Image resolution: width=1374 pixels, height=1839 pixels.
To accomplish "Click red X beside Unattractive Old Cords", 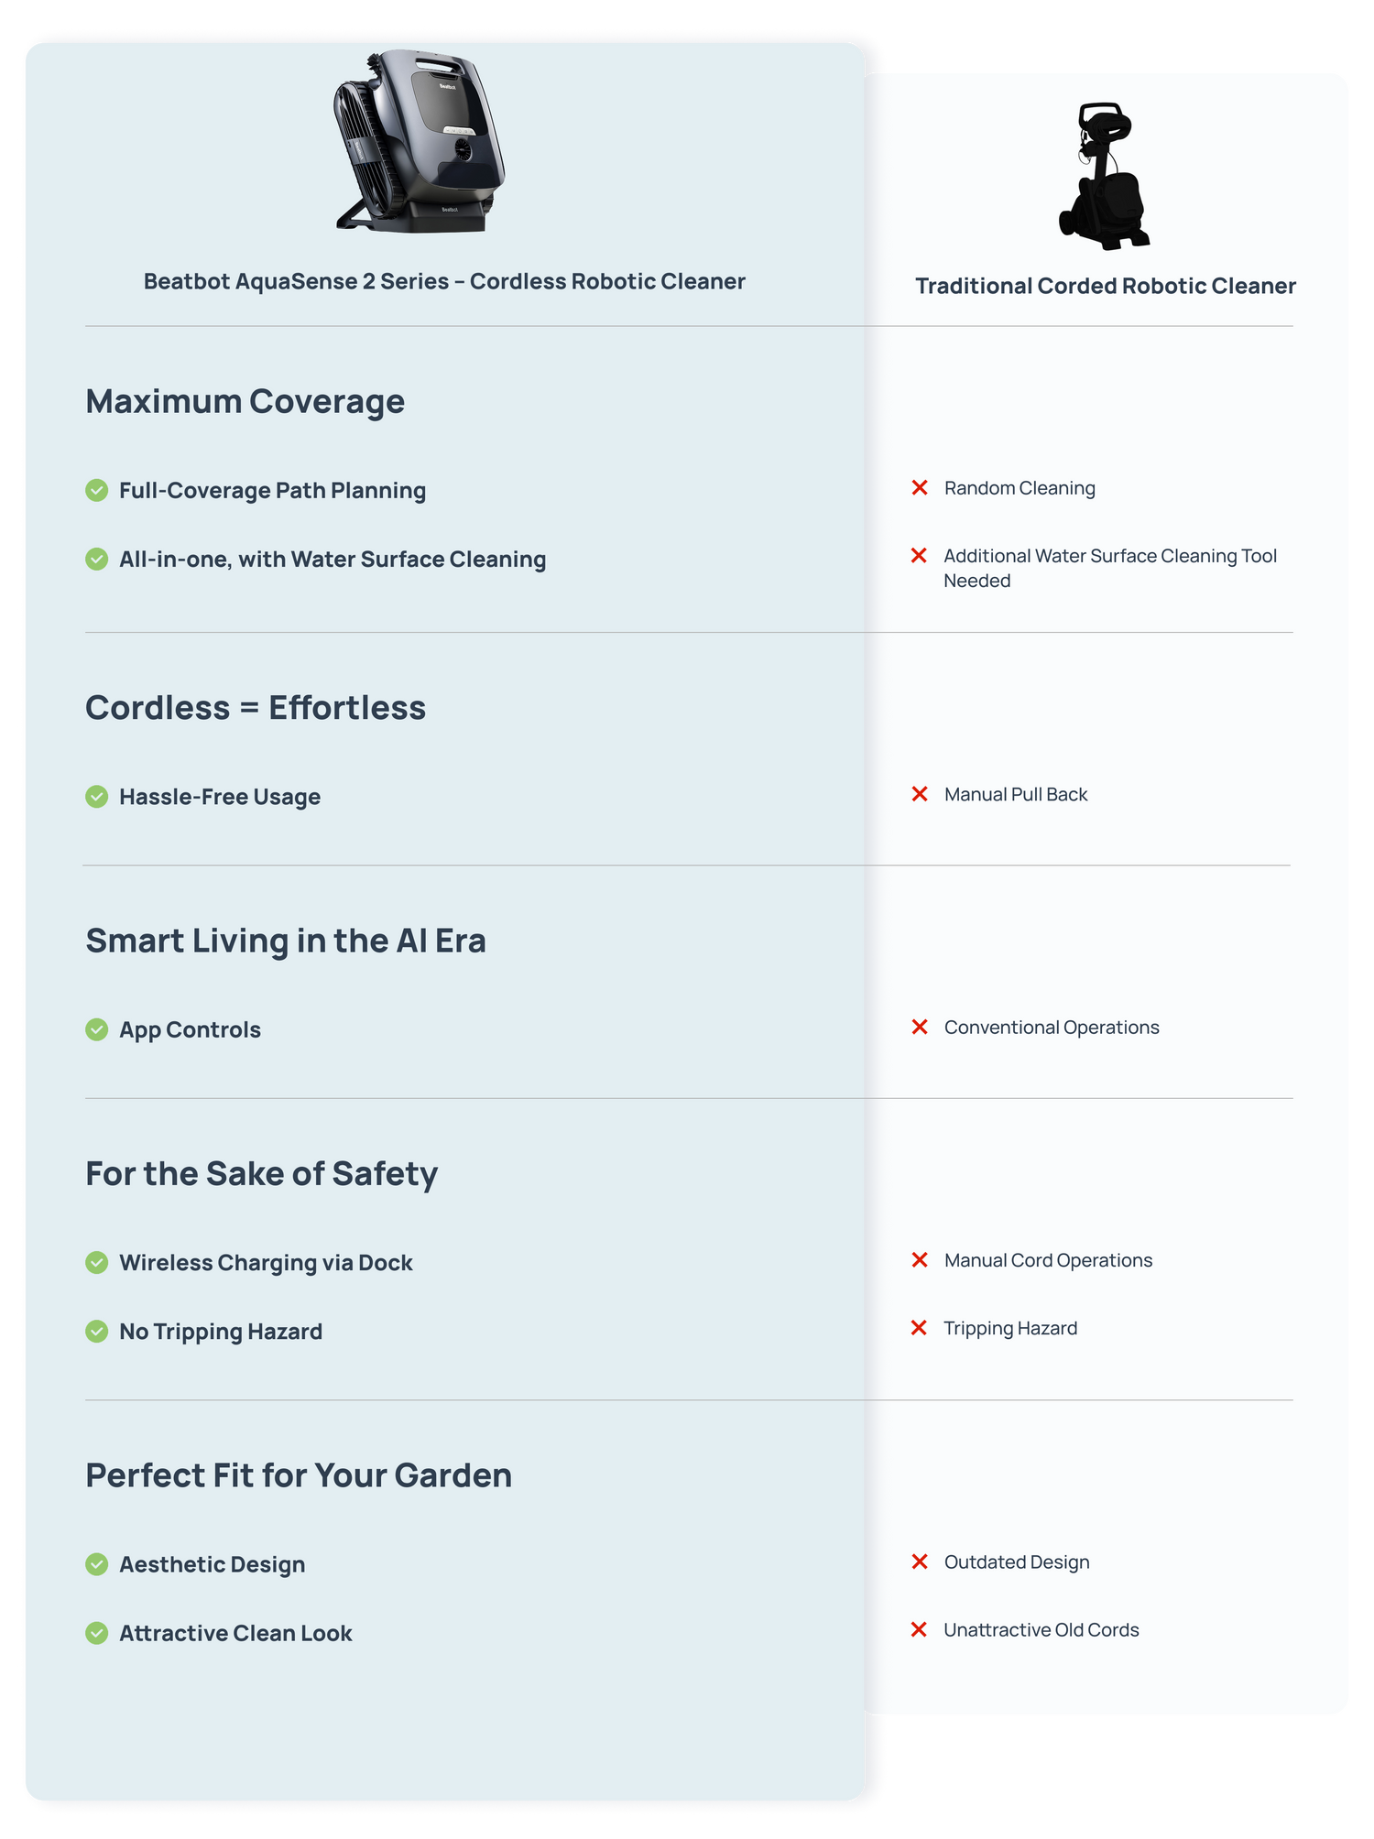I will 920,1630.
